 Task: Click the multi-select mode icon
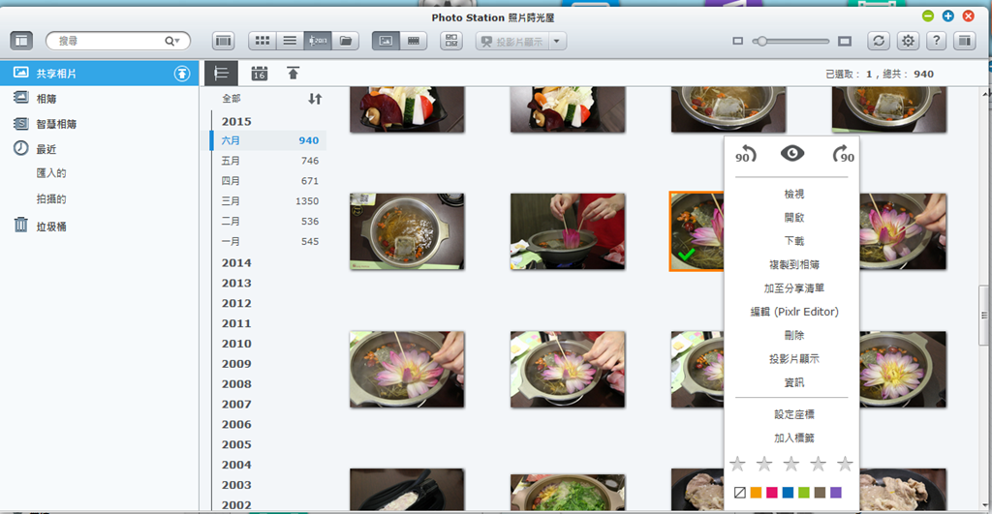(x=451, y=41)
